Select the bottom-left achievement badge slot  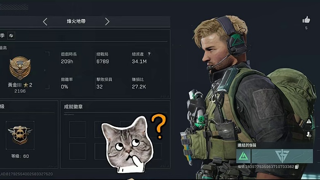point(77,151)
